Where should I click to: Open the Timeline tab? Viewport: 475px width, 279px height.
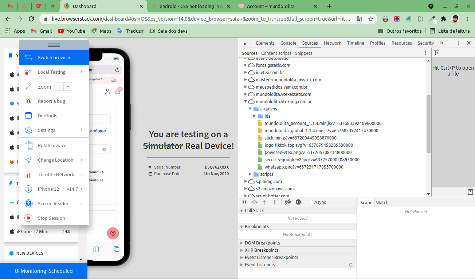point(356,43)
